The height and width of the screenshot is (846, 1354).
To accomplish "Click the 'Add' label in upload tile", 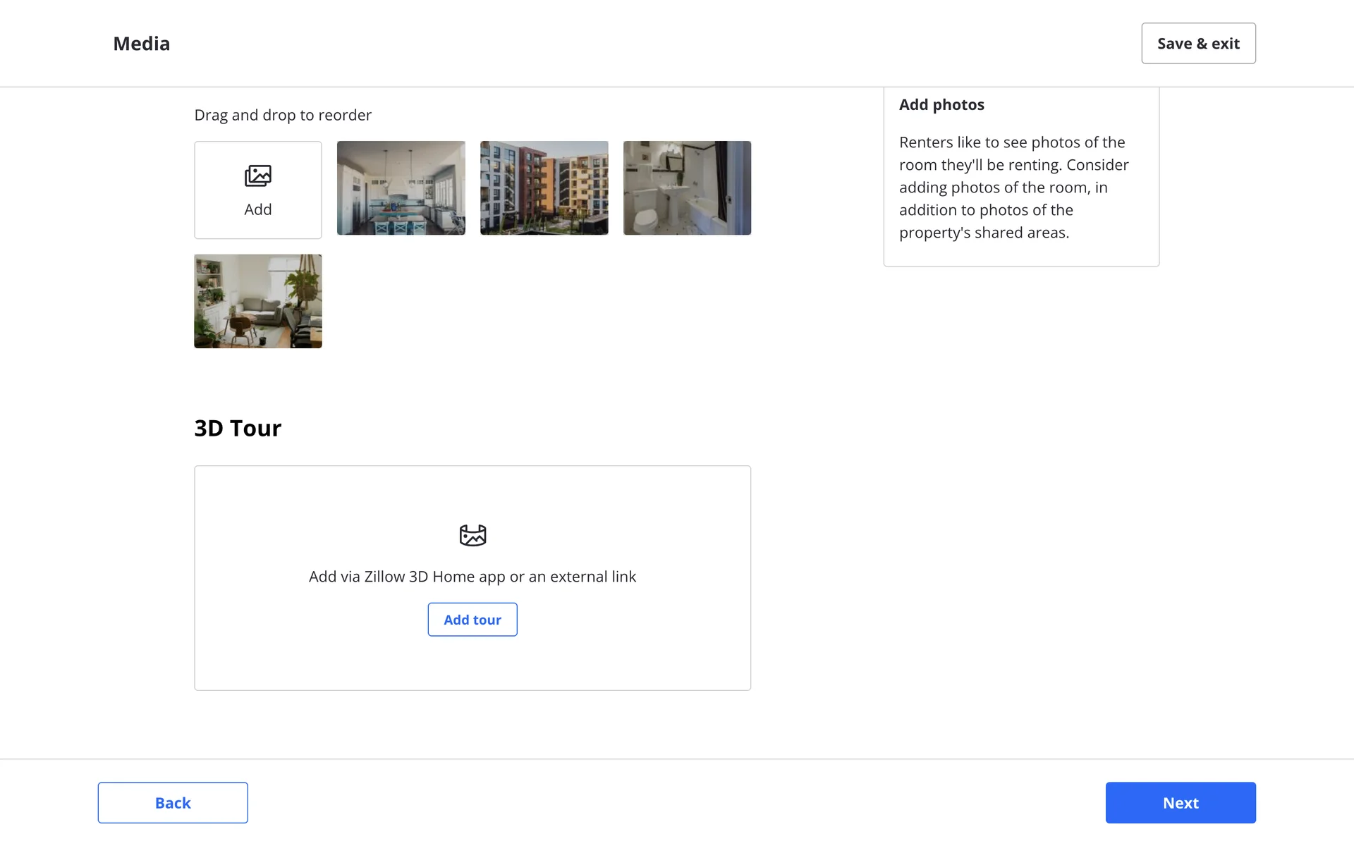I will pos(257,209).
